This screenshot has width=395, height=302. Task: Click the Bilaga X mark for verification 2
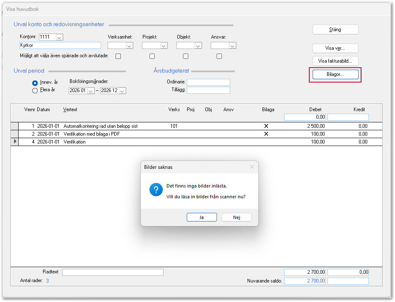pyautogui.click(x=266, y=134)
